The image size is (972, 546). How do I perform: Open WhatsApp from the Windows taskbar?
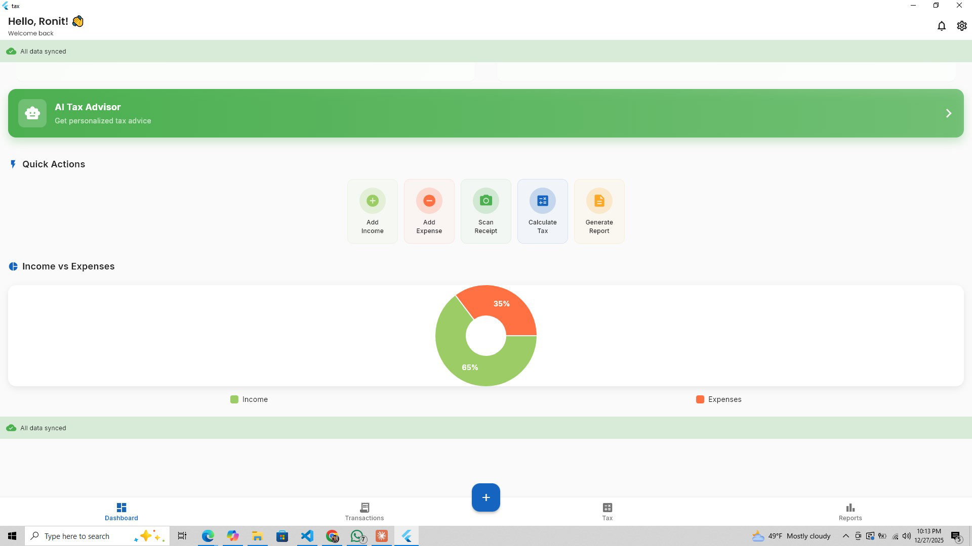(357, 536)
